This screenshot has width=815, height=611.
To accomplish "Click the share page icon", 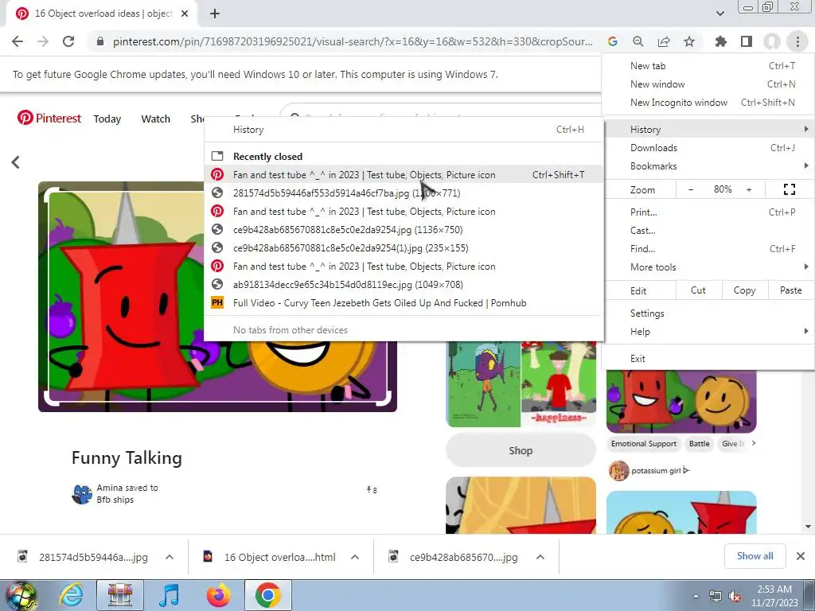I will coord(664,41).
